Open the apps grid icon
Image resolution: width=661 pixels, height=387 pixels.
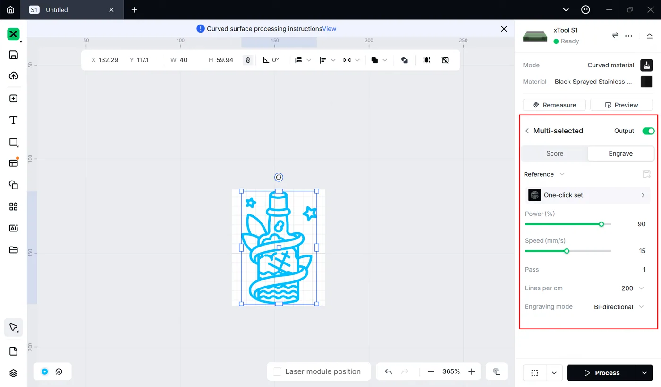click(13, 206)
